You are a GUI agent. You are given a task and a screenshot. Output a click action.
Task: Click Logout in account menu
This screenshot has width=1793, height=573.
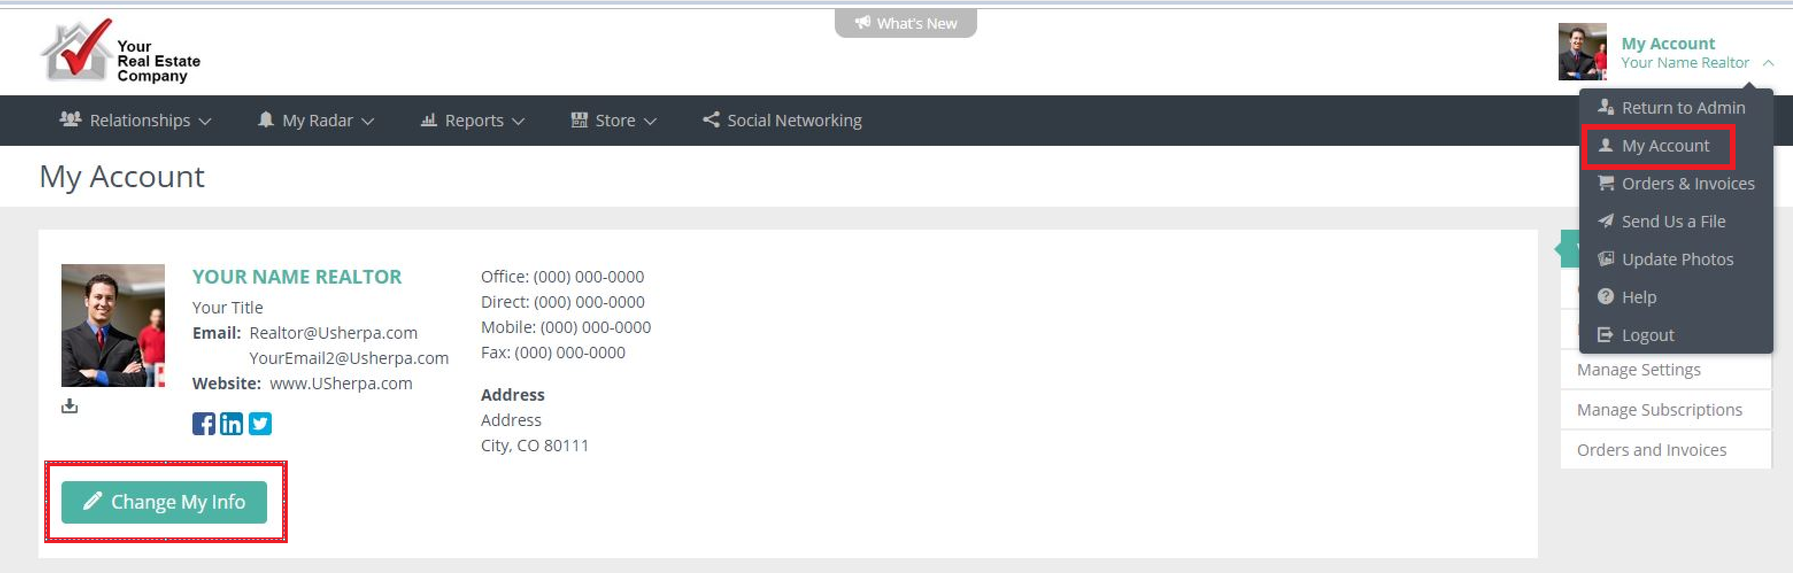pyautogui.click(x=1647, y=335)
